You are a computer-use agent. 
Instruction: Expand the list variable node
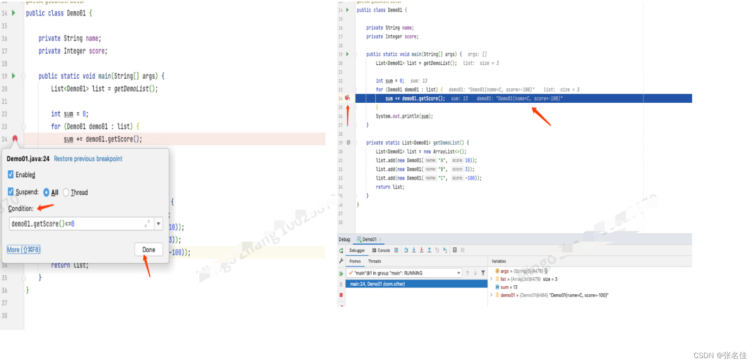[491, 279]
